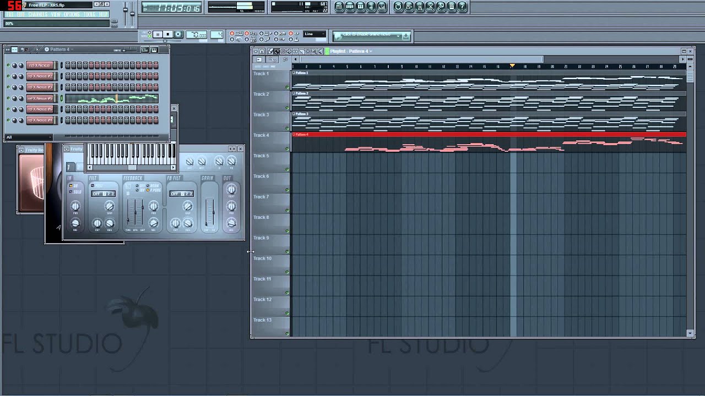The height and width of the screenshot is (396, 705).
Task: Open the All channel filter dropdown
Action: 29,137
